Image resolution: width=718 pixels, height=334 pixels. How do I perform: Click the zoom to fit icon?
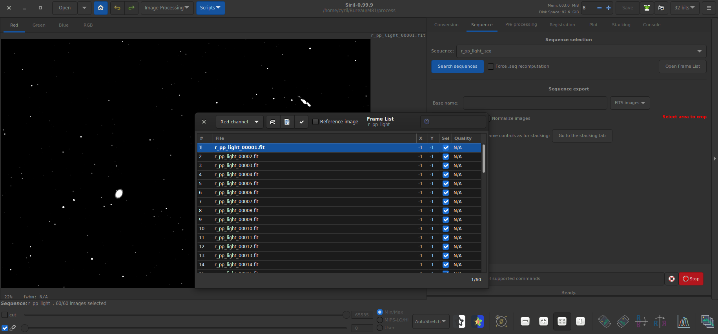point(562,321)
